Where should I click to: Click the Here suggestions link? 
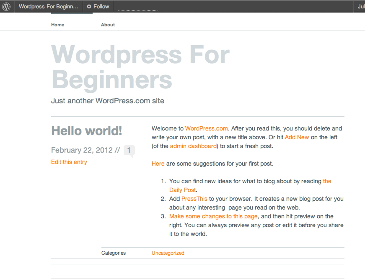click(x=158, y=164)
